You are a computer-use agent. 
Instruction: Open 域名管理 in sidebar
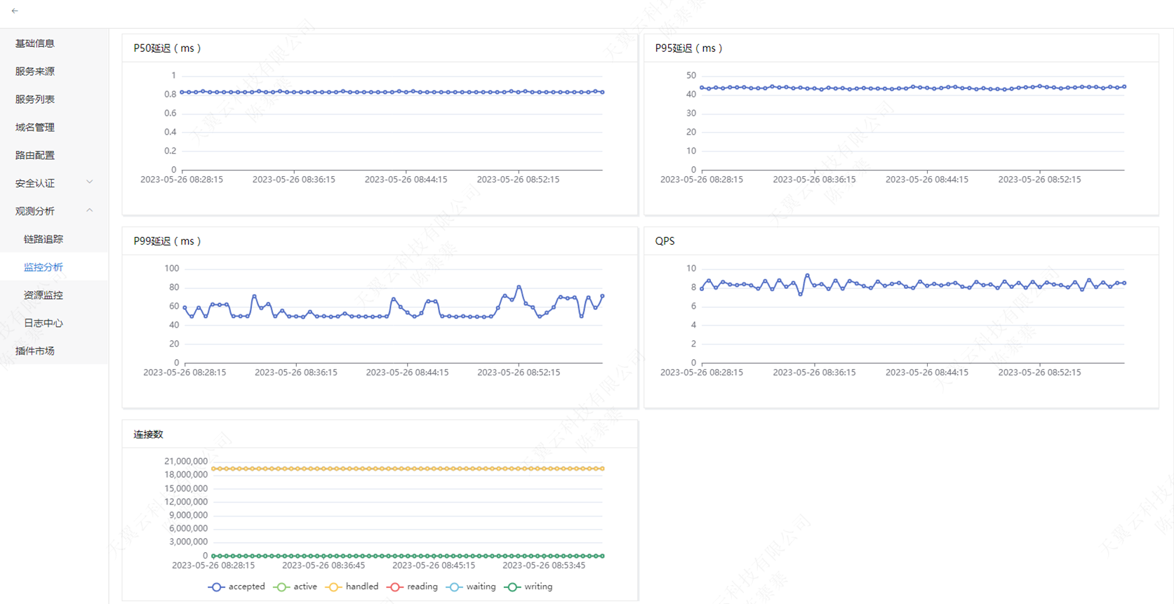(x=35, y=128)
